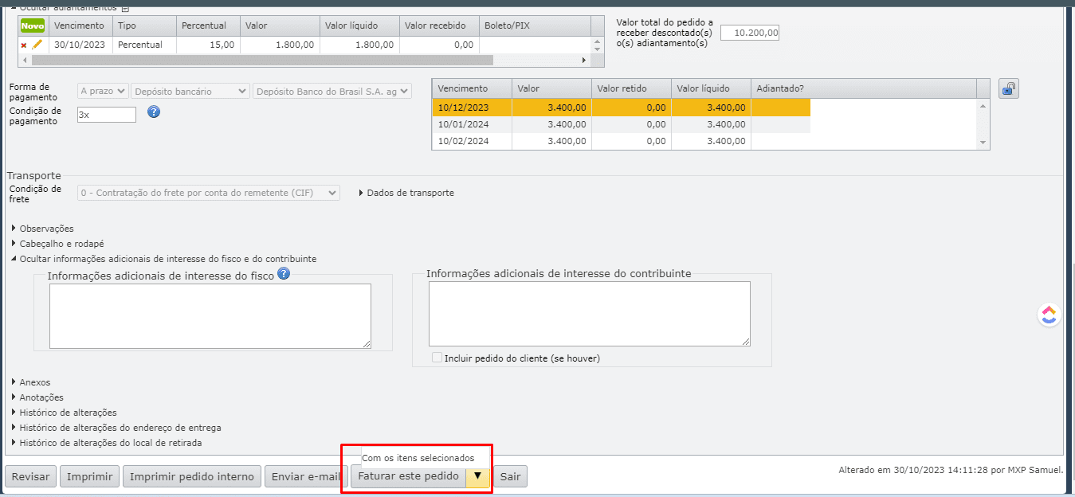Expand Histórico de alterações do endereço de entrega
This screenshot has width=1075, height=497.
click(116, 428)
